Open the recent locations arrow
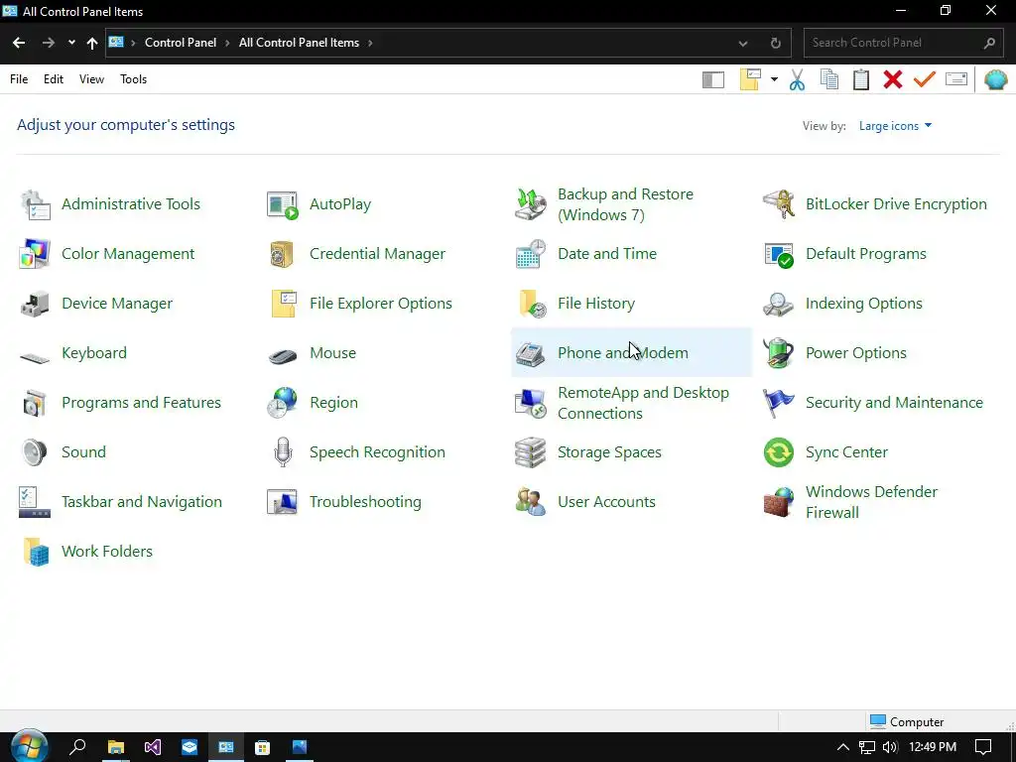 coord(71,43)
